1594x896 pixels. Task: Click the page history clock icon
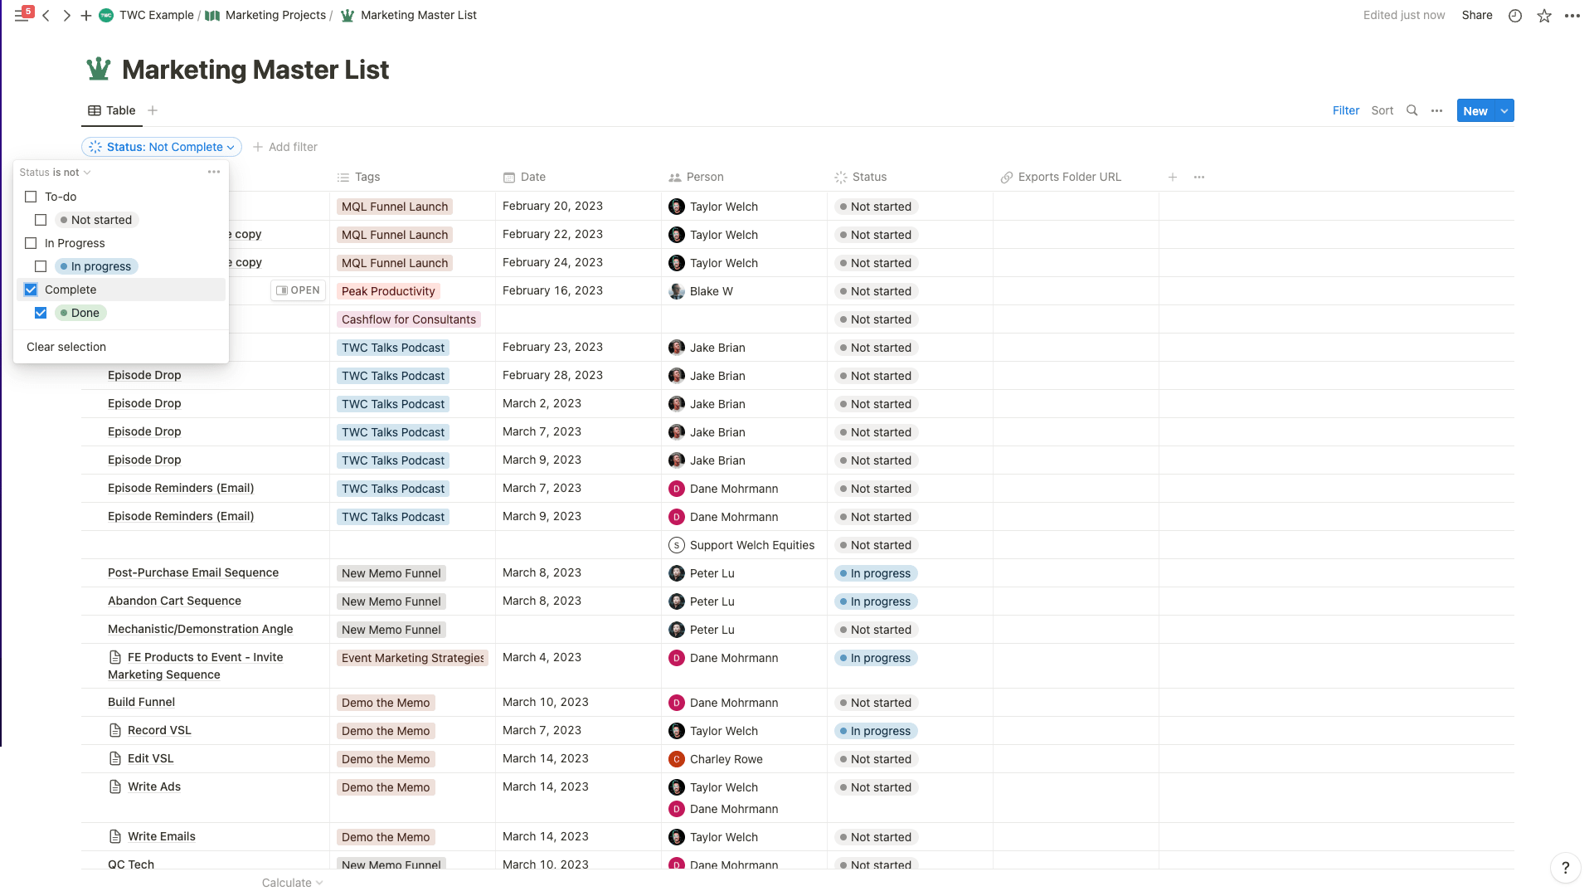pyautogui.click(x=1515, y=16)
